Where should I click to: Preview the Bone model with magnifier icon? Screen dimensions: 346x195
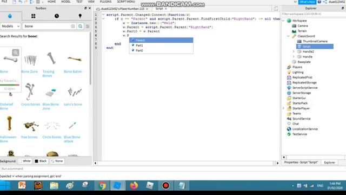click(x=16, y=53)
